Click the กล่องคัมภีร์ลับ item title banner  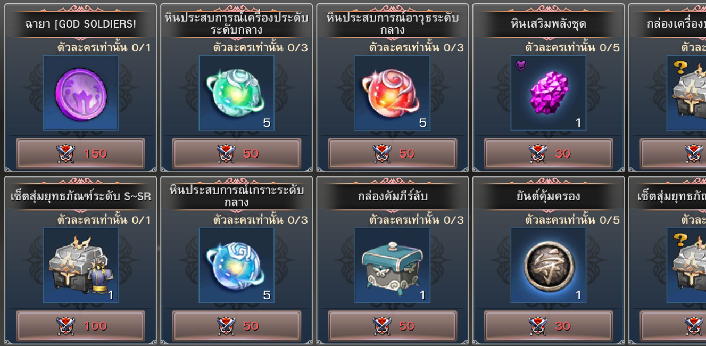click(392, 196)
